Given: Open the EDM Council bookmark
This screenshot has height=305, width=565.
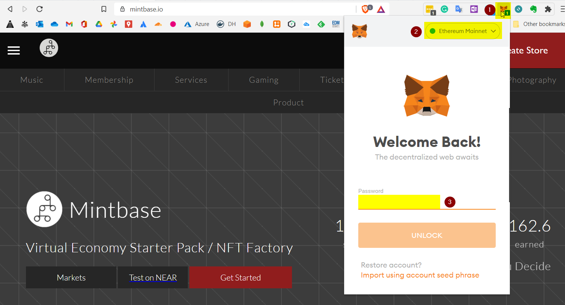Looking at the screenshot, I should tap(336, 24).
